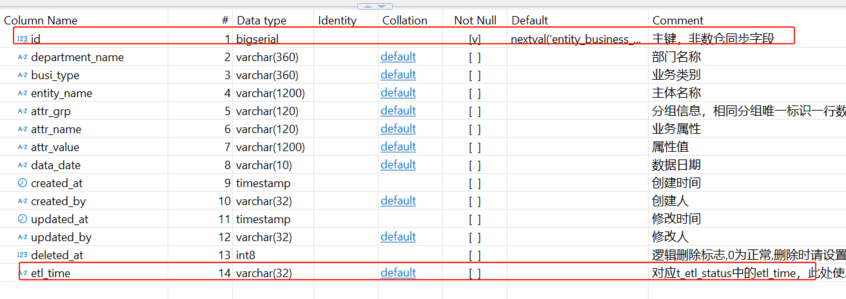Click the clock icon beside updated_at
846x299 pixels.
(x=23, y=219)
